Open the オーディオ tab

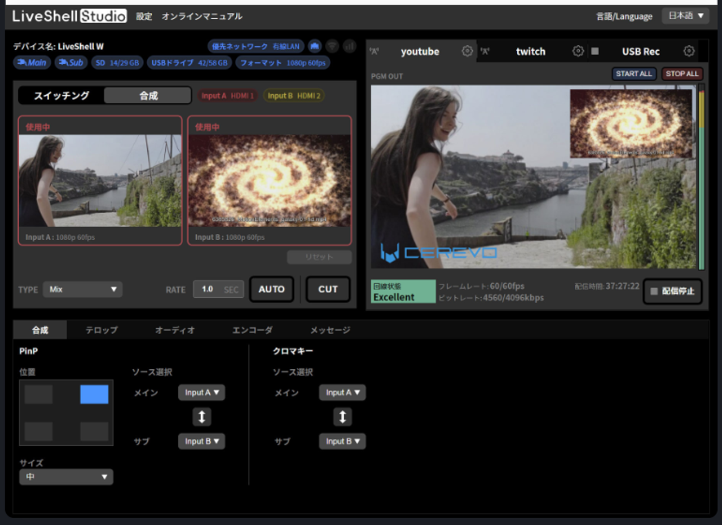(x=175, y=330)
